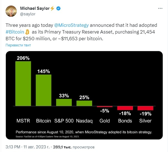This screenshot has width=168, height=152.
Task: Click the green Bitcoin 145% bar
Action: pyautogui.click(x=43, y=90)
